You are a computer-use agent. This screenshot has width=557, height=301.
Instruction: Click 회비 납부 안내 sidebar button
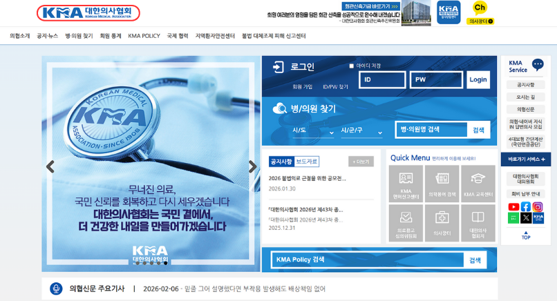526,194
